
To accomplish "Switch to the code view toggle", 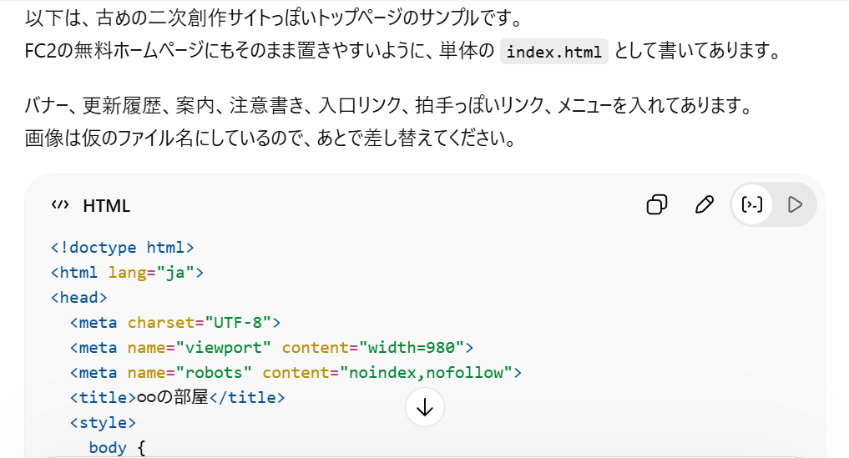I will pyautogui.click(x=752, y=204).
